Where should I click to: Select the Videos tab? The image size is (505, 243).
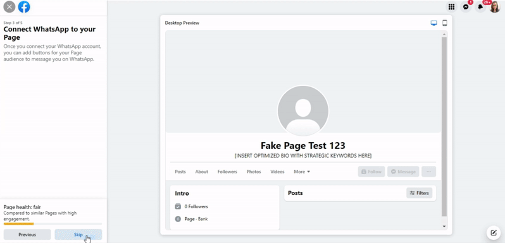click(277, 172)
